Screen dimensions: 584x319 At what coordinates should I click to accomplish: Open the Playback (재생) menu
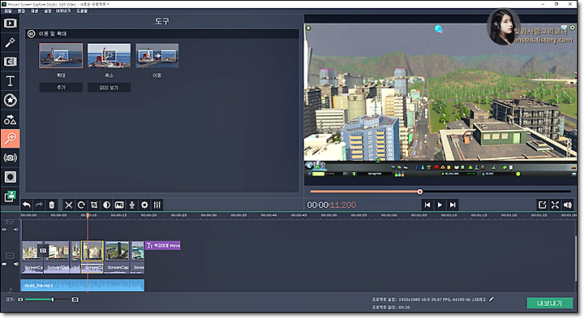34,11
